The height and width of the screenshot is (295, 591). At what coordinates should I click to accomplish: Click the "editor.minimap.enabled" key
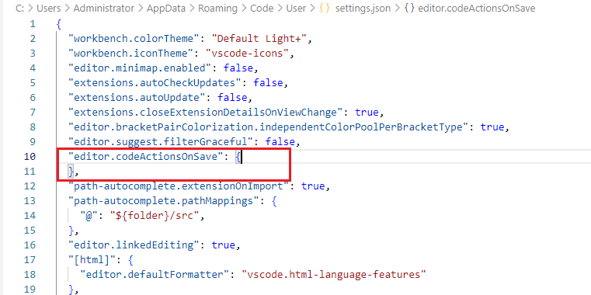pos(139,68)
